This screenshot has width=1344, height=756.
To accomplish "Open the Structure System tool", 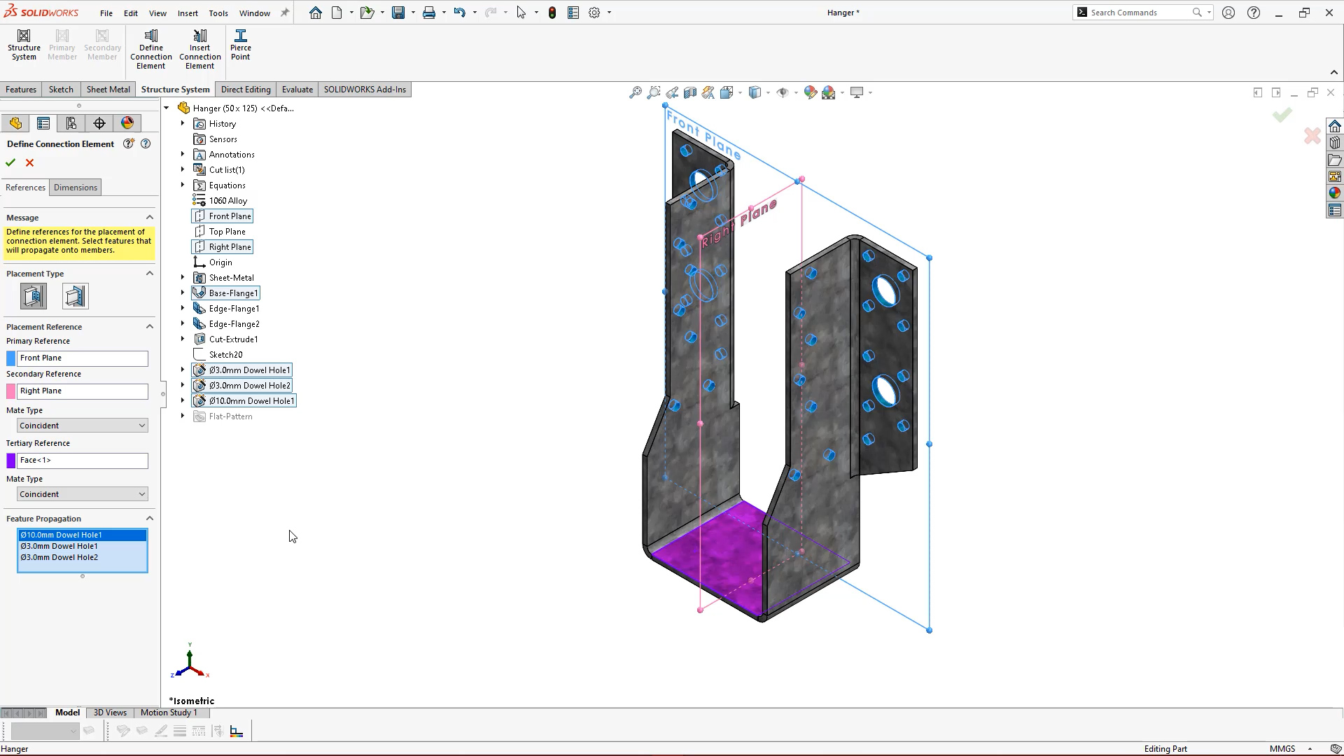I will point(24,43).
